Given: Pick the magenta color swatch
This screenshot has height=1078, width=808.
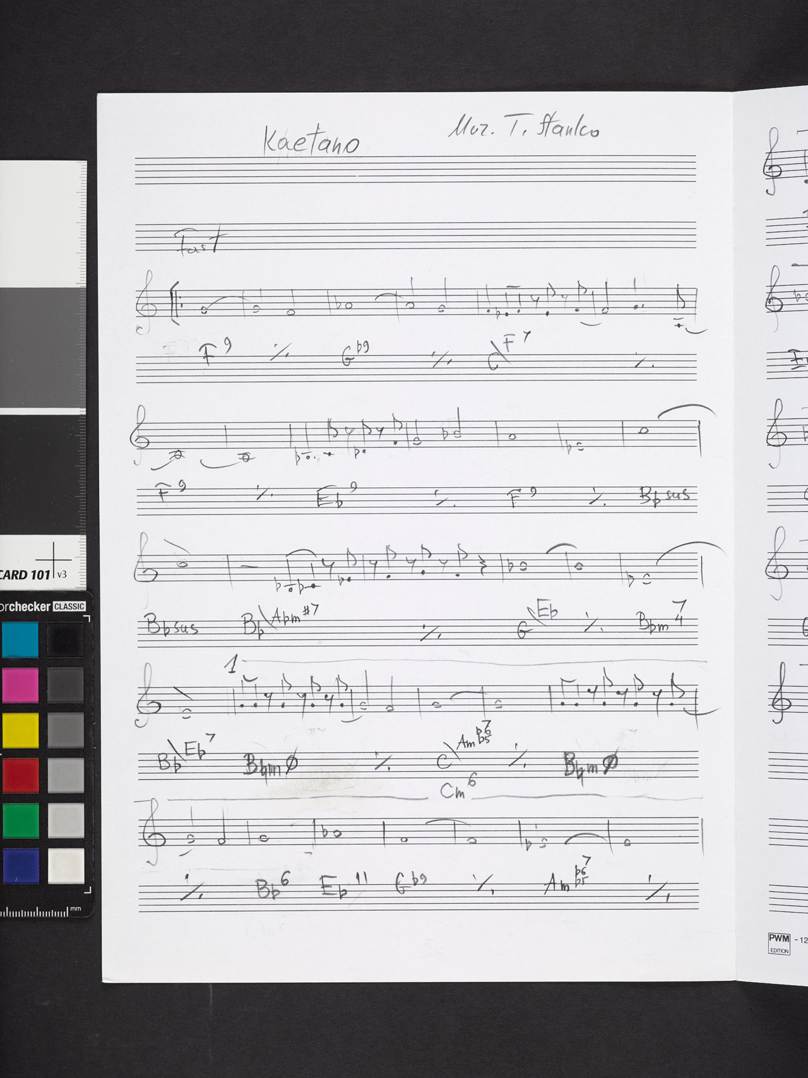Looking at the screenshot, I should [x=20, y=685].
